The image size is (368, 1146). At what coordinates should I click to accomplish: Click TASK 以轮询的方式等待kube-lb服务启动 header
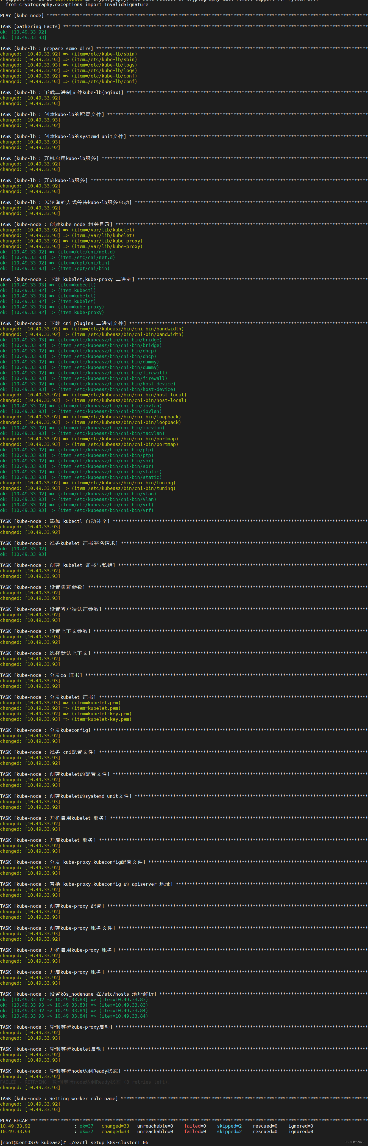click(184, 202)
